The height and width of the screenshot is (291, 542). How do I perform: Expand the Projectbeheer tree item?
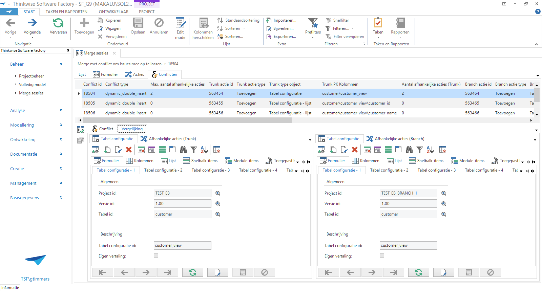(16, 76)
